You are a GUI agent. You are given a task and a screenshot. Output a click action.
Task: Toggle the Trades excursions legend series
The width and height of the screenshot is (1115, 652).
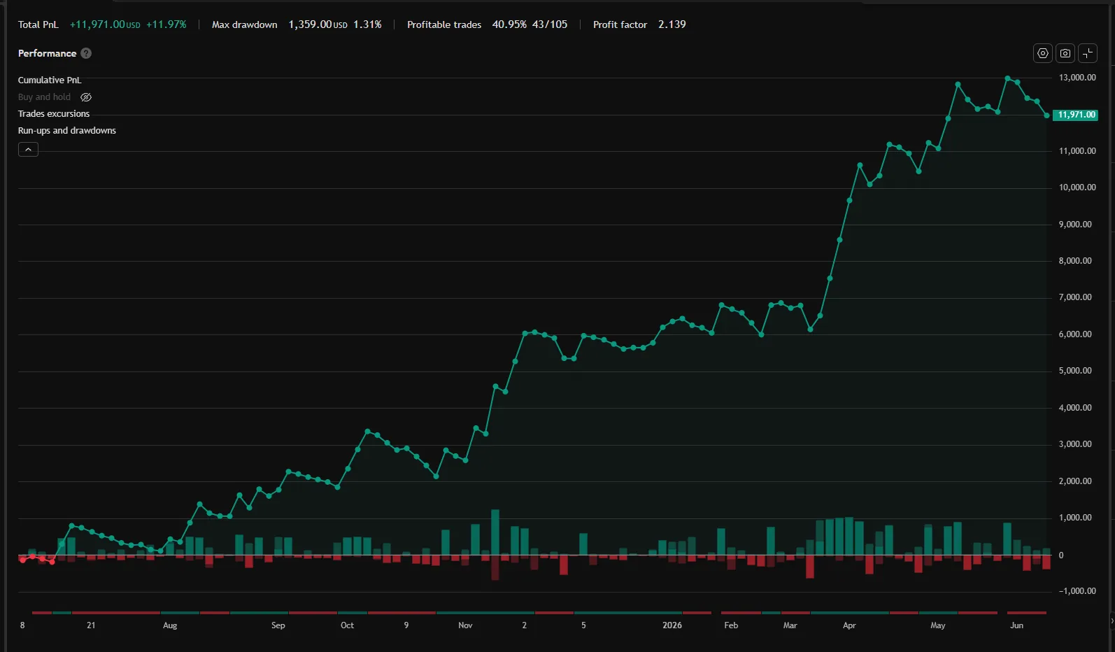coord(54,114)
